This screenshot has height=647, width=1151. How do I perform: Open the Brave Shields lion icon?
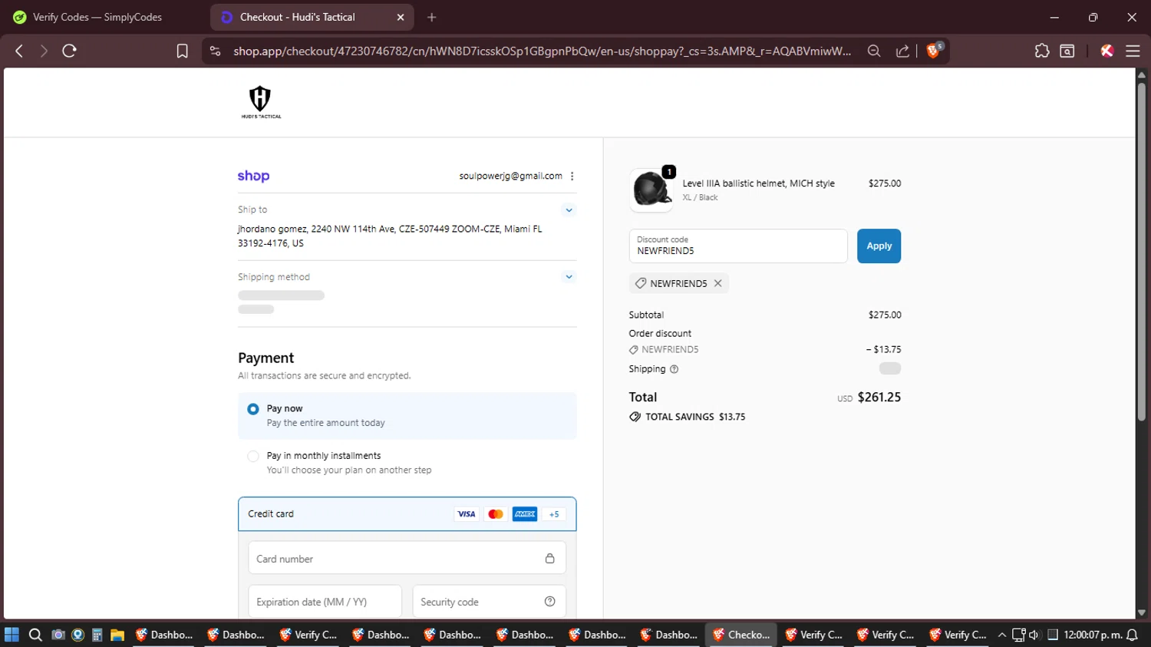934,51
